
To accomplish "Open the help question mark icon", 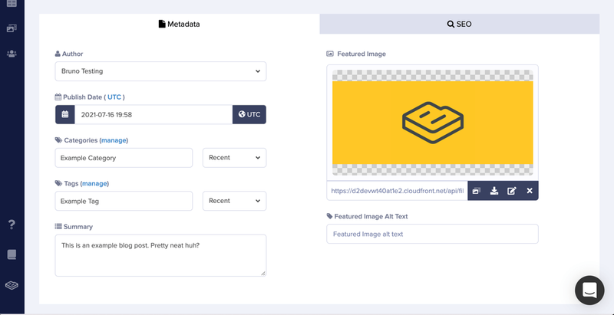I will point(12,225).
